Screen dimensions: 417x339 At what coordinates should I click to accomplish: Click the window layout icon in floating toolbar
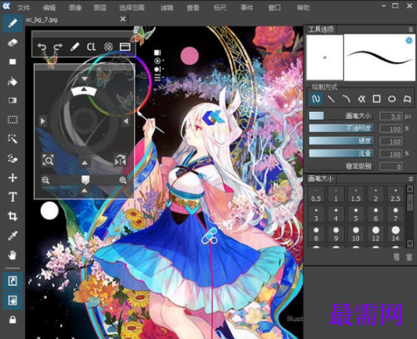click(125, 47)
